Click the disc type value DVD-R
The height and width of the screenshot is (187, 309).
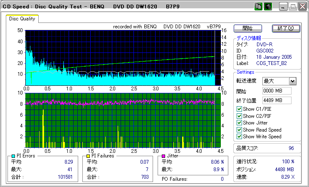pyautogui.click(x=265, y=44)
